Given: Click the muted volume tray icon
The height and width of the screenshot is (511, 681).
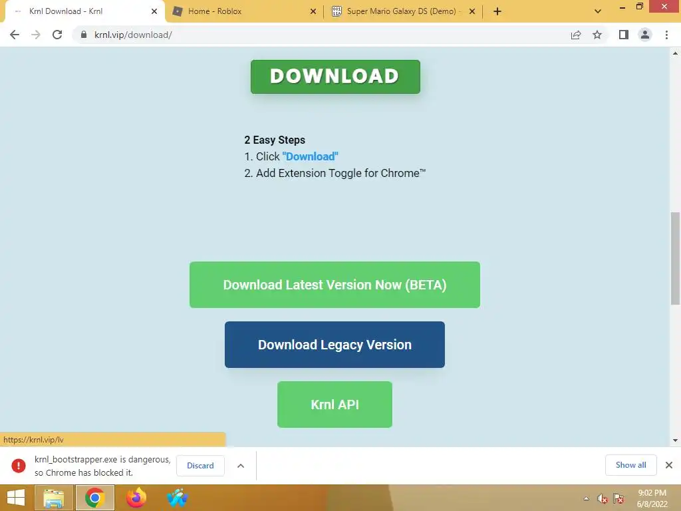Looking at the screenshot, I should 602,499.
